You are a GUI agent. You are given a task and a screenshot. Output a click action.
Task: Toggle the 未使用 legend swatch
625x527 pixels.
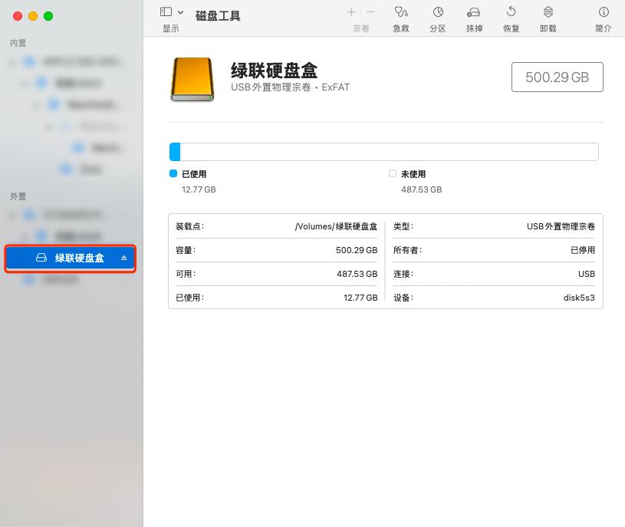[x=392, y=174]
